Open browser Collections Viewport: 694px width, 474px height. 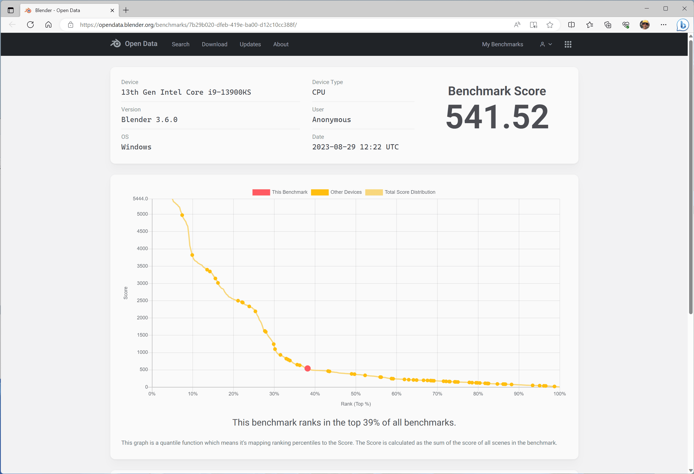coord(608,25)
